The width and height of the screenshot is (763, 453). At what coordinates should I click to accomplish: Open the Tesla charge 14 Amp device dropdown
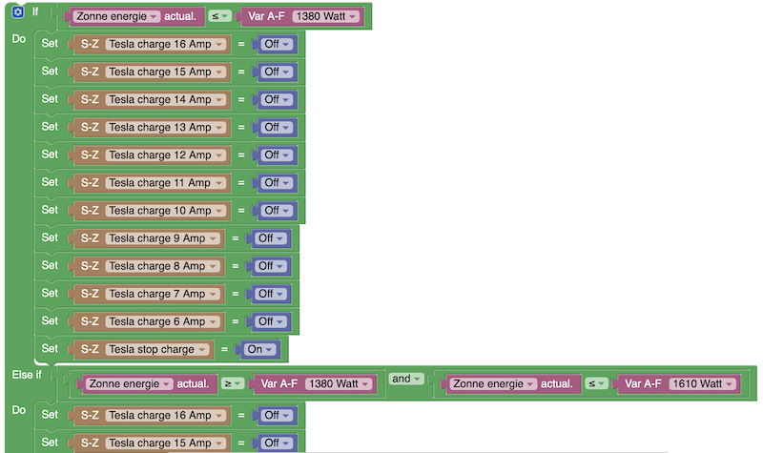165,100
